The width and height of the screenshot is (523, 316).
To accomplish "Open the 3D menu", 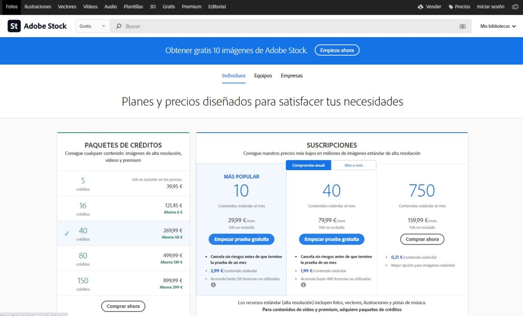I will [153, 7].
